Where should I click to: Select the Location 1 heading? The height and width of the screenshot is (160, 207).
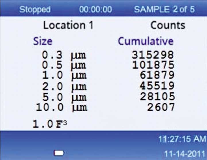[68, 26]
